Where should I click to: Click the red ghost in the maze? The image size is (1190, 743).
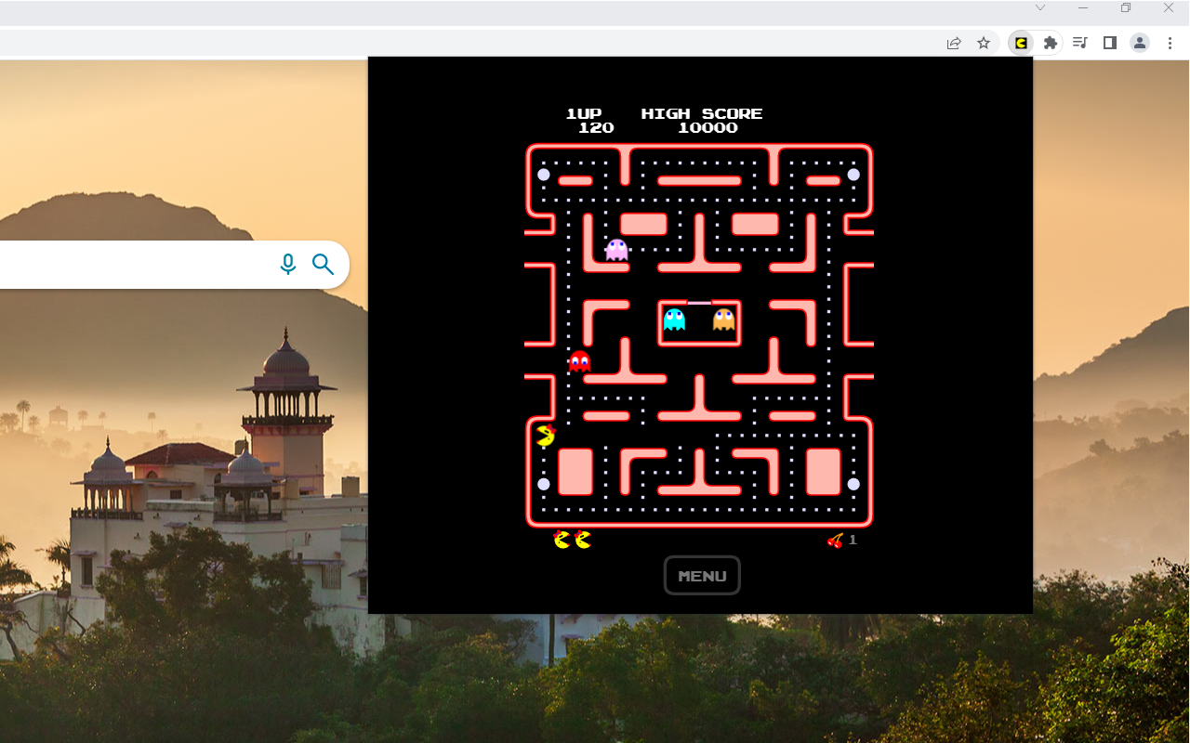coord(580,360)
